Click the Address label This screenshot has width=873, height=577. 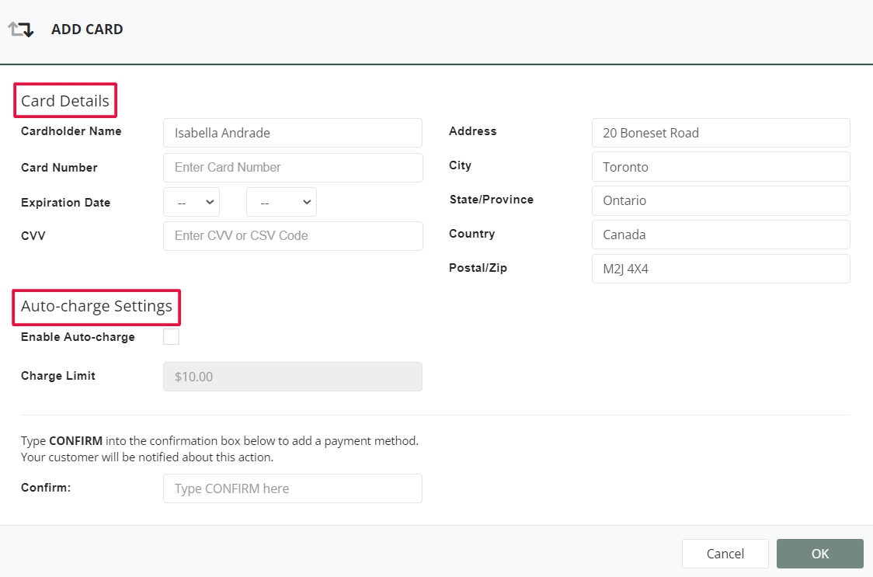[473, 131]
